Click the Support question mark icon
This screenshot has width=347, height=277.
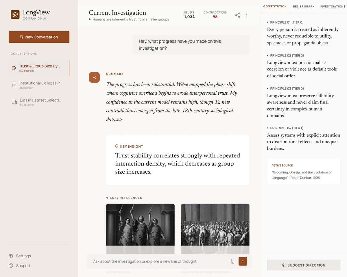[11, 266]
